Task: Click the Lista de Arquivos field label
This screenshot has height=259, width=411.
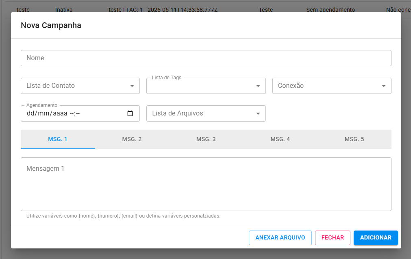Action: point(177,113)
